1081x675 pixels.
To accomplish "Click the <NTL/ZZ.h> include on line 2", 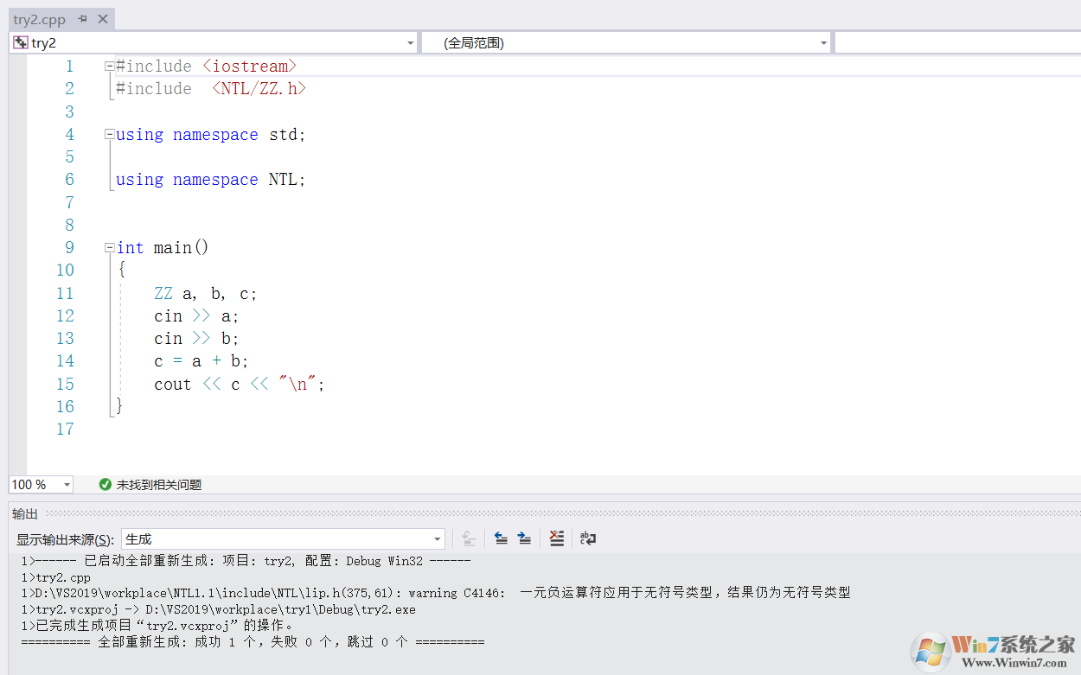I will [259, 88].
